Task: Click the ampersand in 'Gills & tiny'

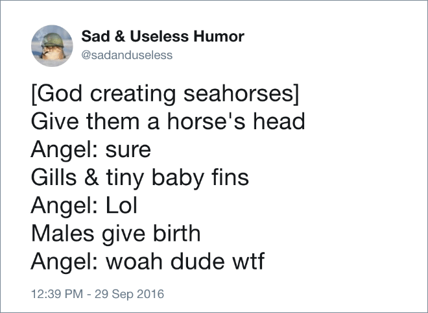Action: pyautogui.click(x=91, y=177)
